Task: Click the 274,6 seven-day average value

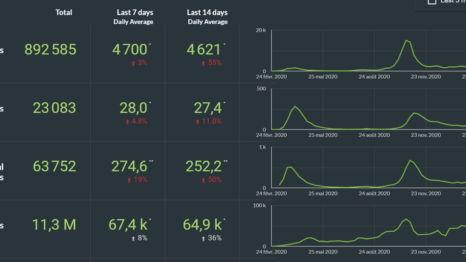Action: tap(130, 166)
